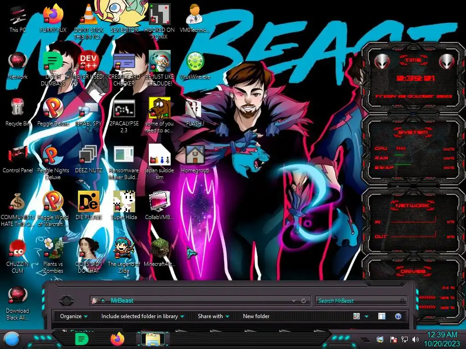466x349 pixels.
Task: Open Explorer help question mark
Action: [398, 316]
